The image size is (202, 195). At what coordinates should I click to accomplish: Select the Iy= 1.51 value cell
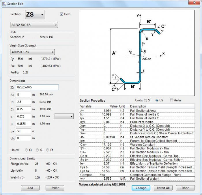107,118
